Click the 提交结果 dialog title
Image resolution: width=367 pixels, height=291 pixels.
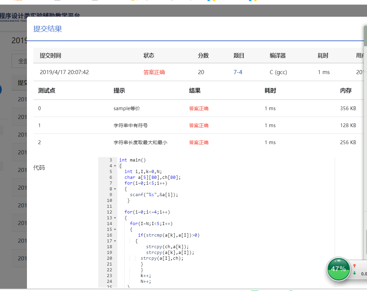[x=48, y=29]
